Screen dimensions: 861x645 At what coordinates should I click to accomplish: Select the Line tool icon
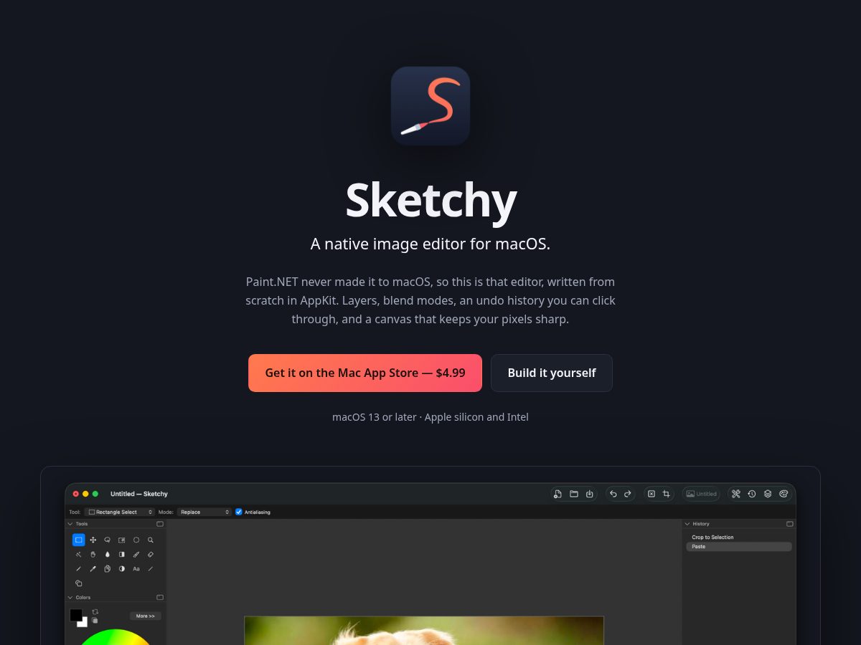pos(151,568)
